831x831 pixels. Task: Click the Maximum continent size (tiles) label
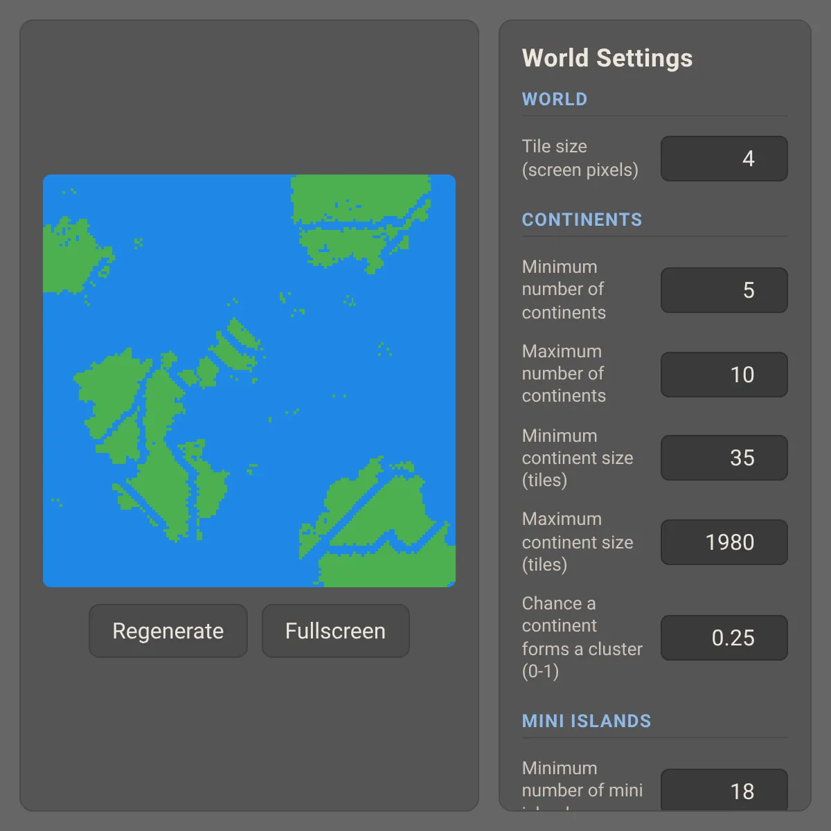(578, 542)
